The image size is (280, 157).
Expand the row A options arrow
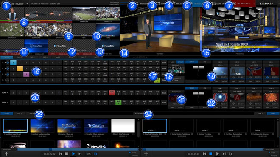click(x=5, y=63)
